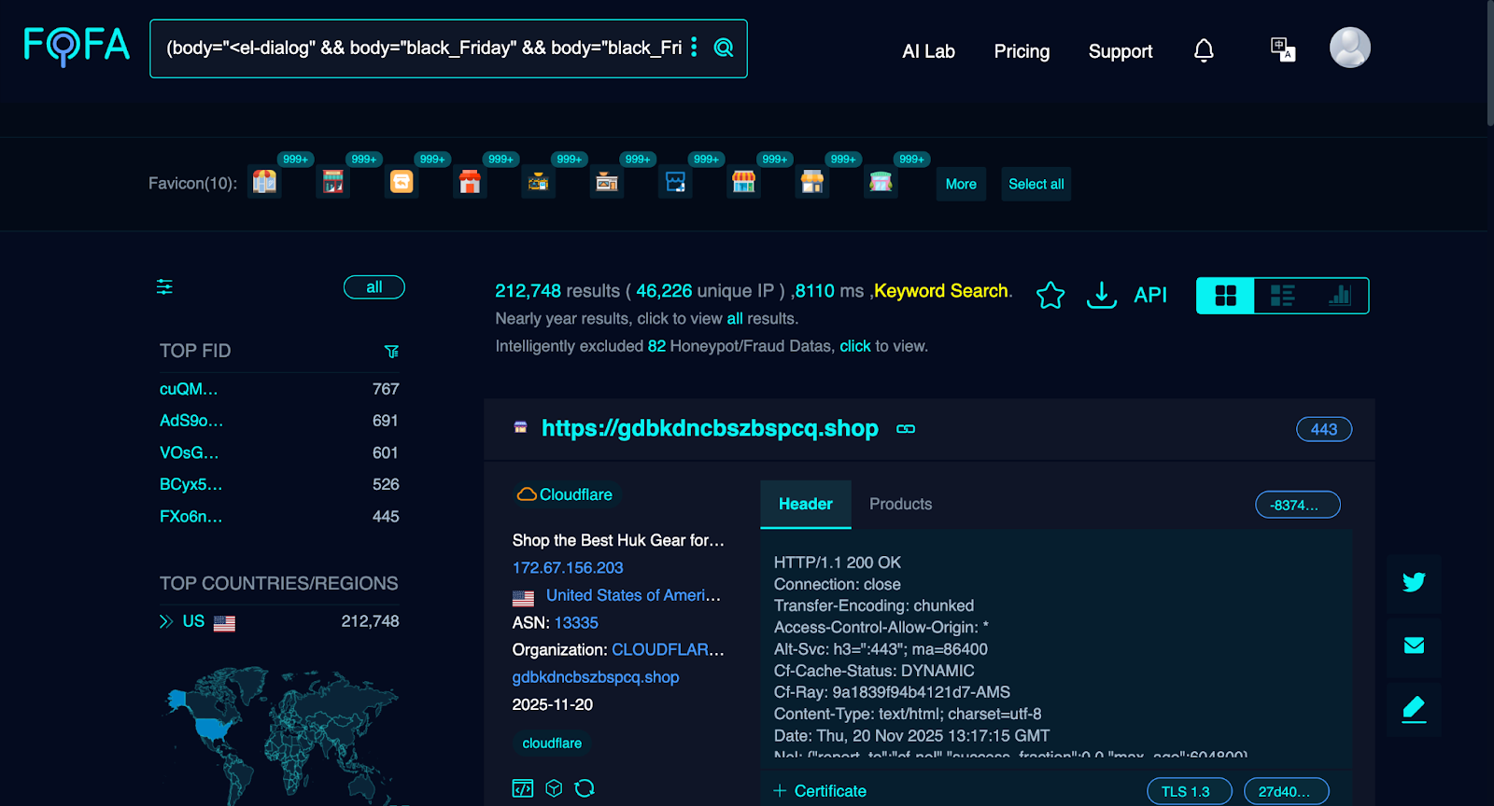1494x806 pixels.
Task: Click the US country label
Action: pos(193,621)
